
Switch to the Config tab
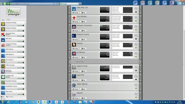click(8, 20)
